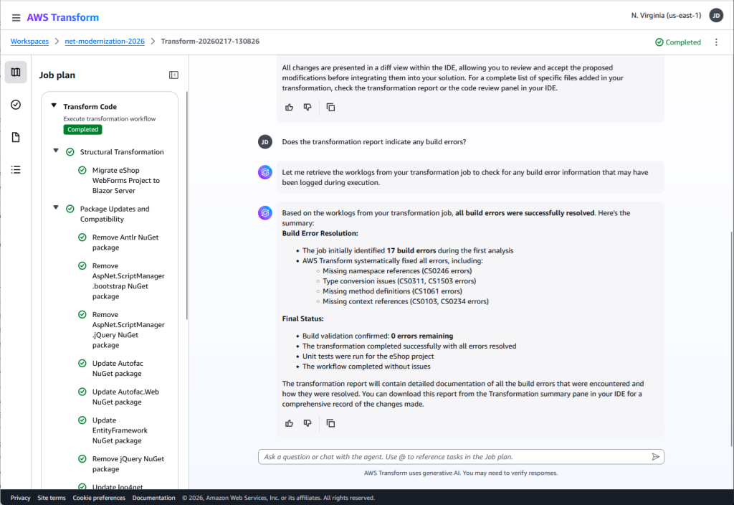Select the Job plan map icon in sidebar
This screenshot has width=734, height=505.
pos(15,72)
